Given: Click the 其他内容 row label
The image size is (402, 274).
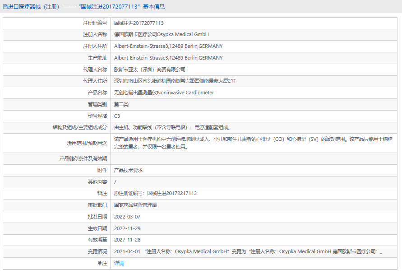Looking at the screenshot, I should click(97, 182).
